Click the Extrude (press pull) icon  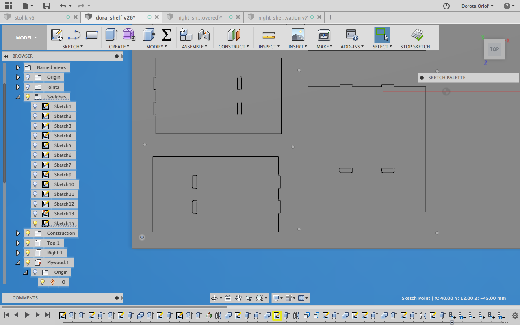(x=112, y=35)
